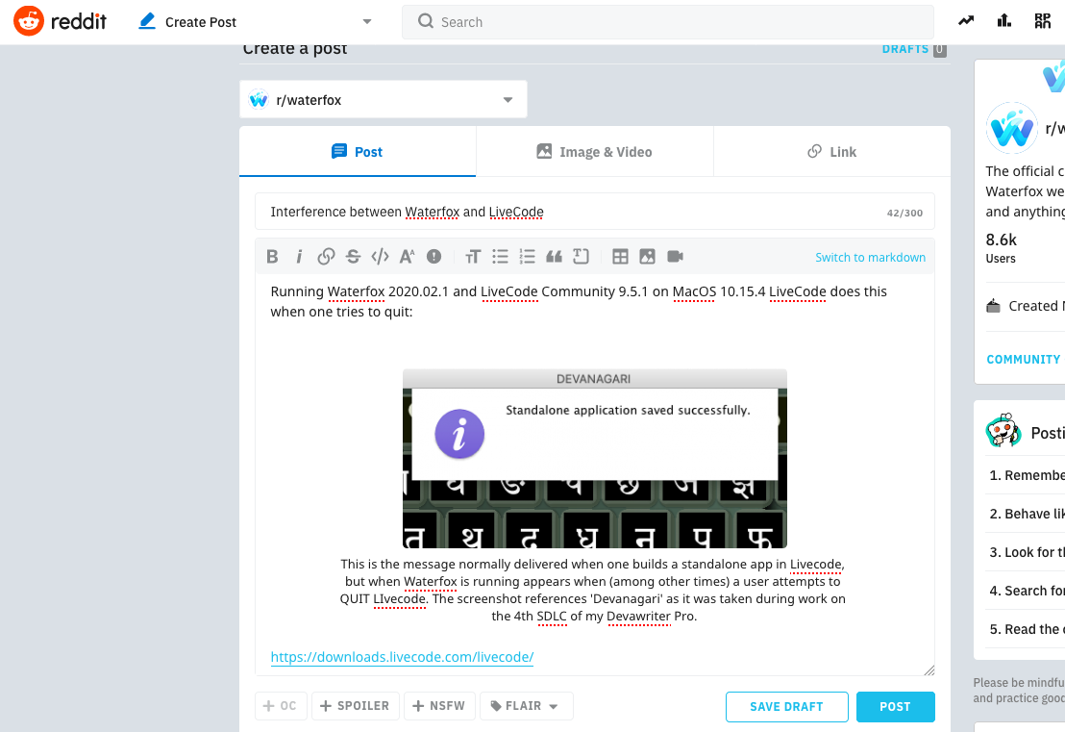Insert a hyperlink using the link icon
Screen dimensions: 1065x732
click(326, 257)
